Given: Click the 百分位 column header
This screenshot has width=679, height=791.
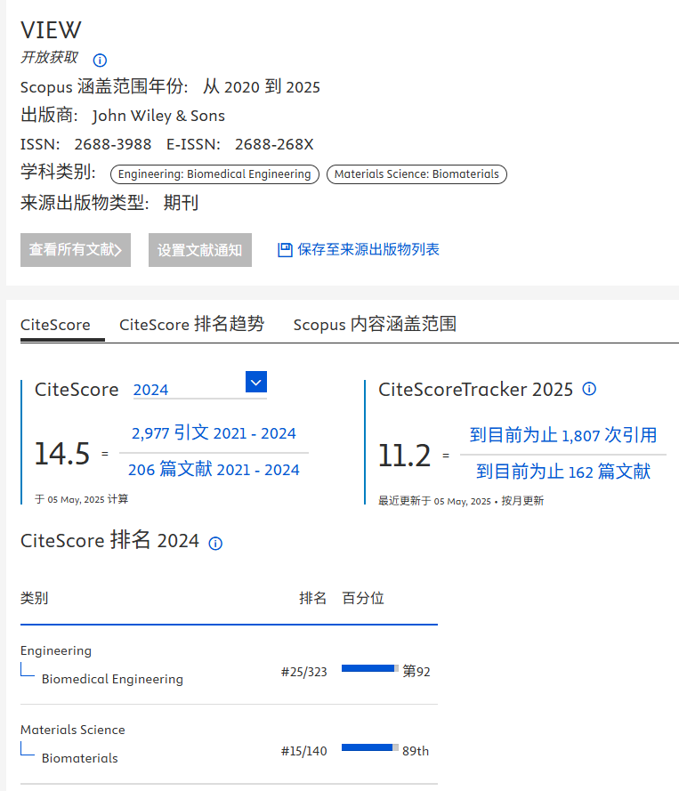Looking at the screenshot, I should click(x=363, y=598).
